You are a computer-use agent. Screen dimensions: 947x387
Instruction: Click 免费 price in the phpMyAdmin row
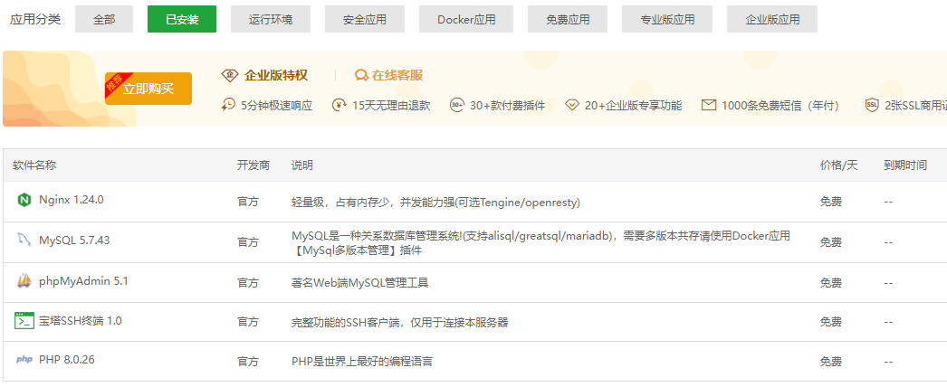830,282
